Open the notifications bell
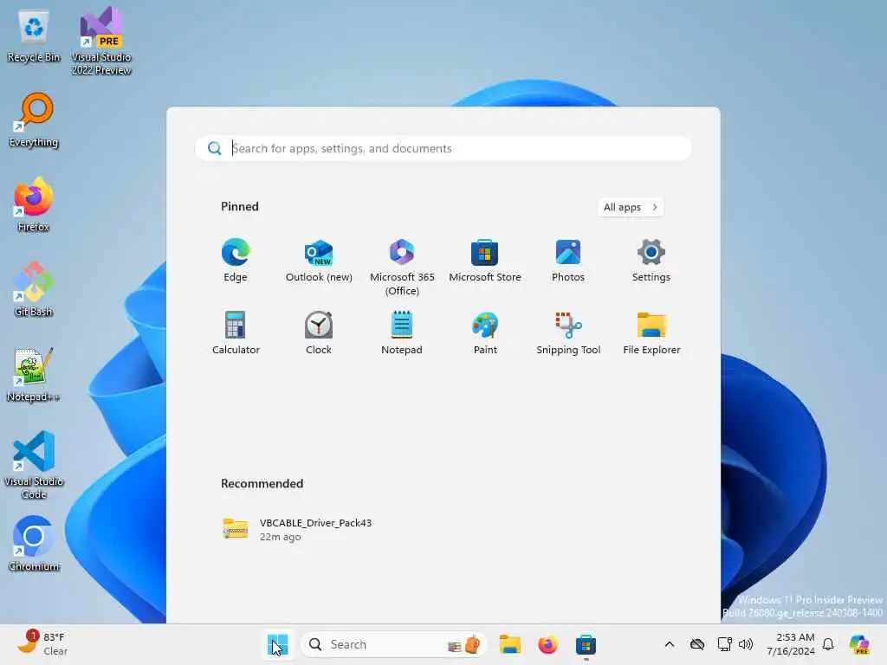The height and width of the screenshot is (665, 887). click(x=828, y=644)
